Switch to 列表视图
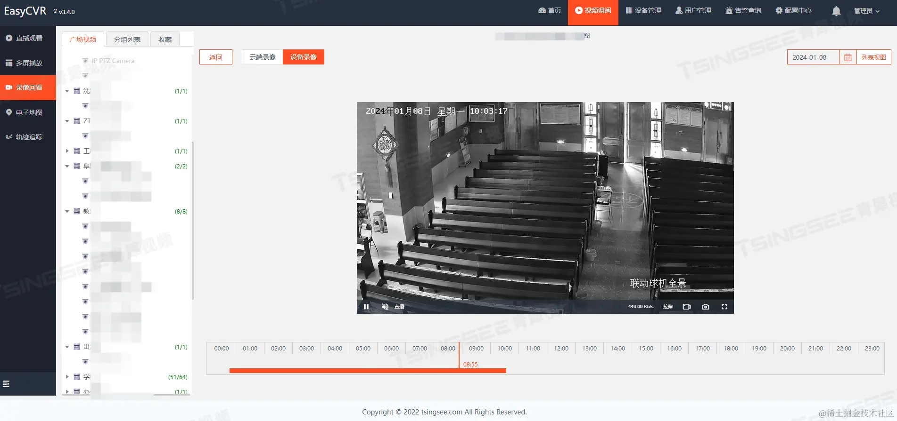 click(874, 57)
